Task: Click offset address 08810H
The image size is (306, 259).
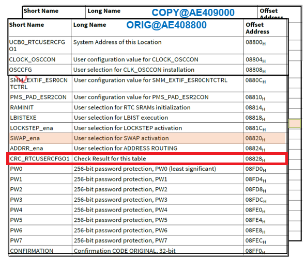Action: 255,97
